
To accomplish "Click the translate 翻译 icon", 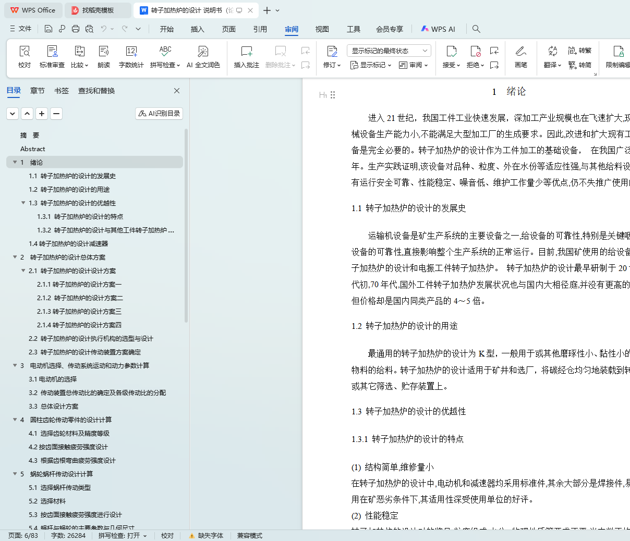I will 552,51.
